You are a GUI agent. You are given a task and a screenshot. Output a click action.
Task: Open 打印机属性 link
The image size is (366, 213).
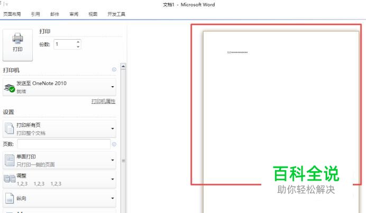click(104, 101)
